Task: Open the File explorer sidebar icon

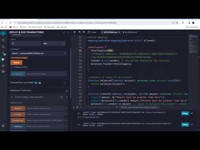Action: click(x=3, y=40)
